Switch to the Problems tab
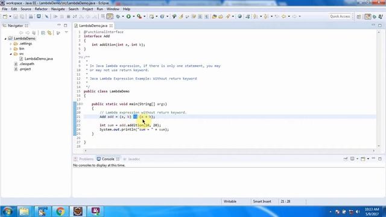This screenshot has width=386, height=217. (84, 159)
